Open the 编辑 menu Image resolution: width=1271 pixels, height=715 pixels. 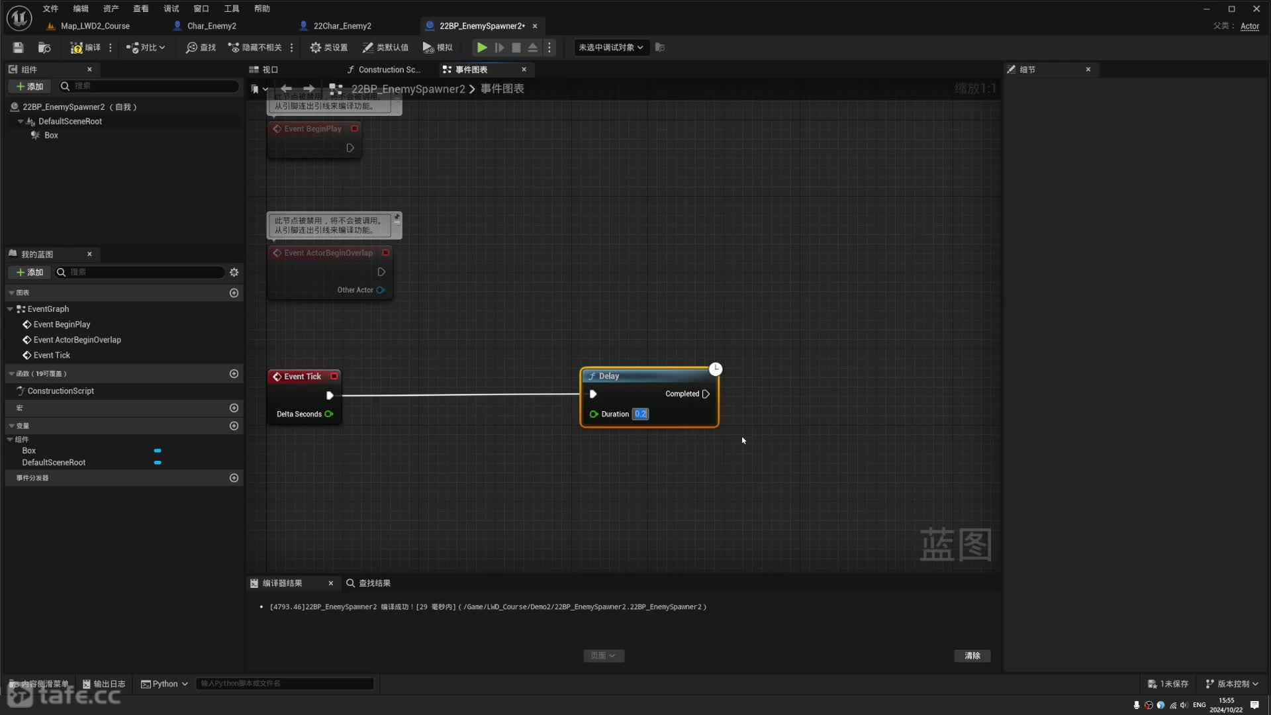click(x=81, y=9)
